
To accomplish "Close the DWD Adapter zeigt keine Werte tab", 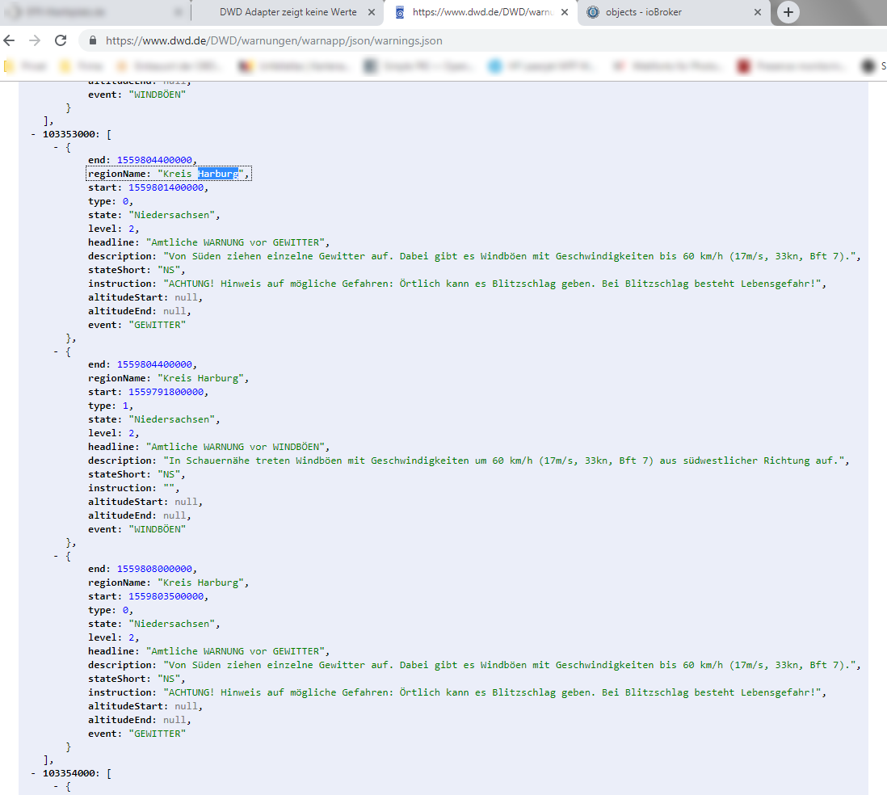I will point(371,12).
